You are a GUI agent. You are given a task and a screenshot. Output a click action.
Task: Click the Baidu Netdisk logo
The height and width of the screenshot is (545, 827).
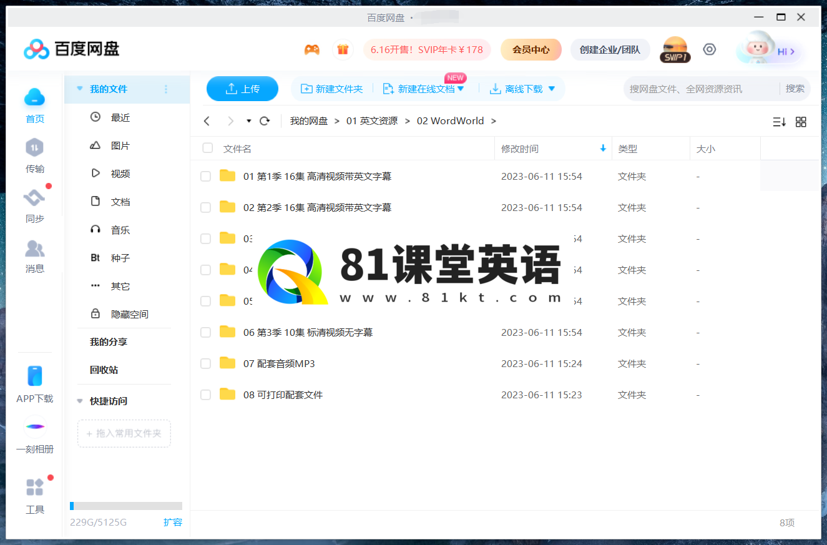click(71, 49)
